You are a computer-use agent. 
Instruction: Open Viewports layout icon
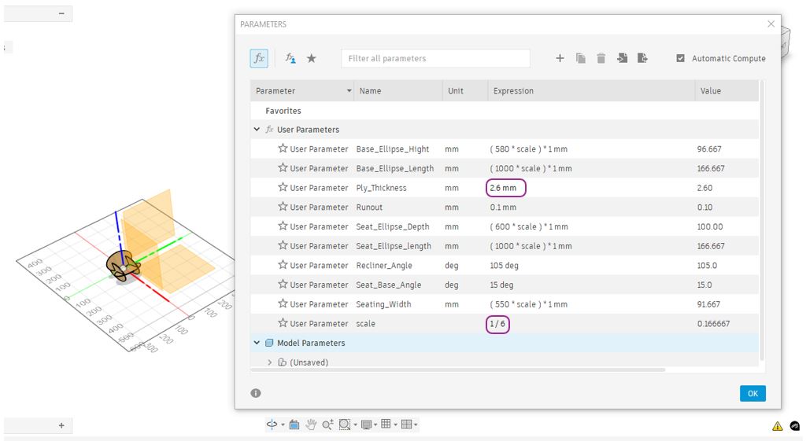coord(407,424)
